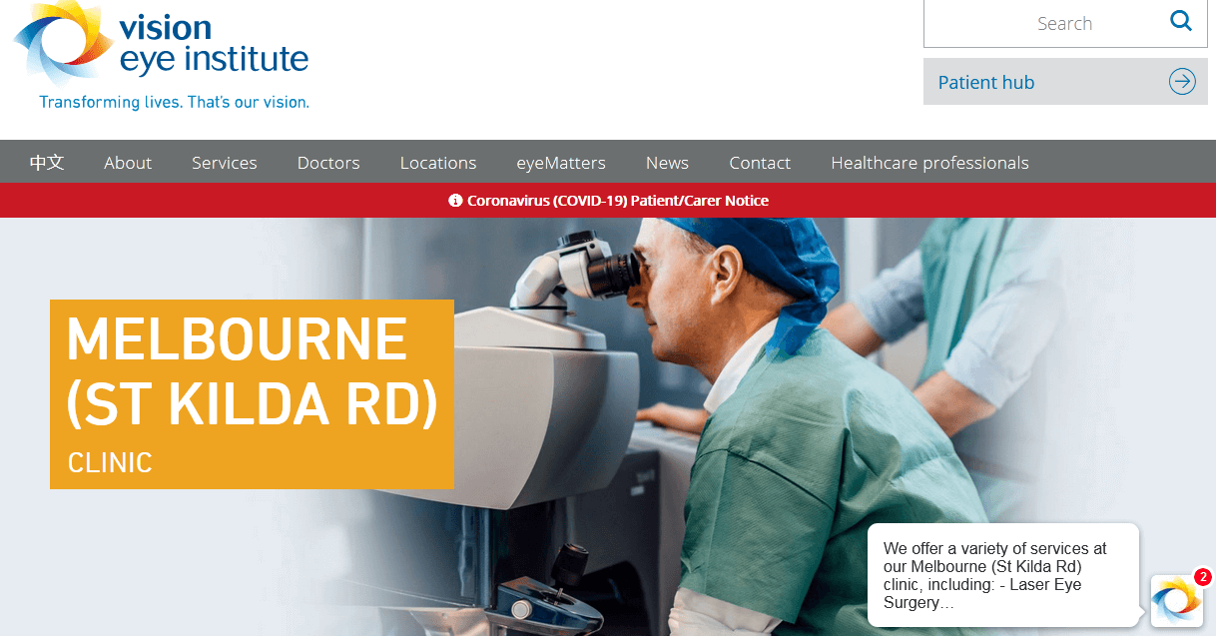Click the red chat notification badge
This screenshot has height=636, width=1216.
pos(1203,577)
